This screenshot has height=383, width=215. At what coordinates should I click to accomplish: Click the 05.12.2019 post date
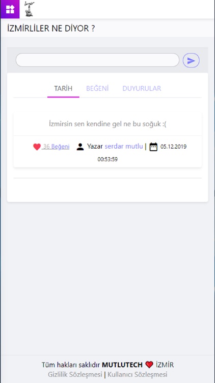click(174, 147)
